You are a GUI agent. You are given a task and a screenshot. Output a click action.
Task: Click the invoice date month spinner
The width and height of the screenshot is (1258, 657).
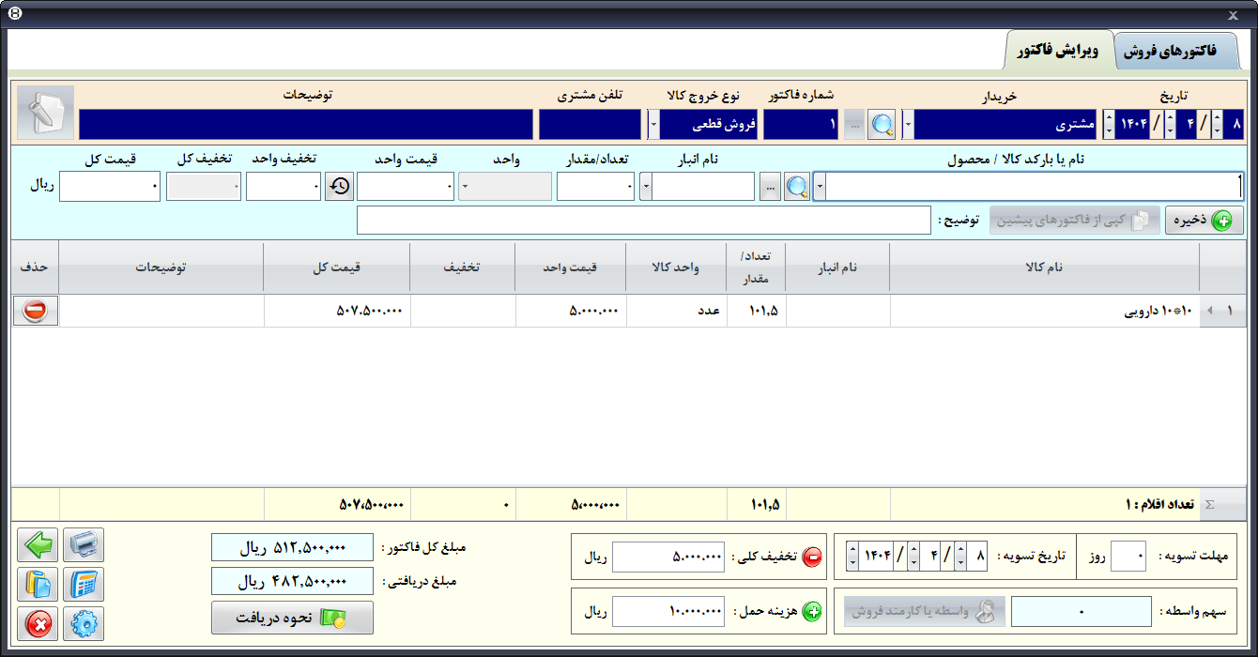(x=1170, y=124)
